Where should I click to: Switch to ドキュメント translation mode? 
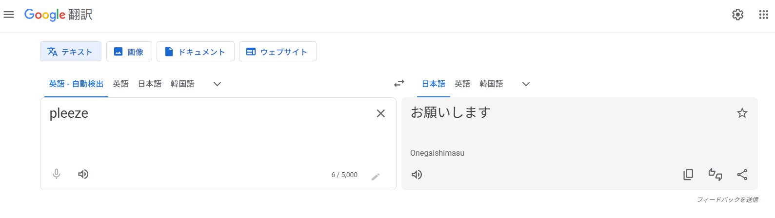click(196, 52)
